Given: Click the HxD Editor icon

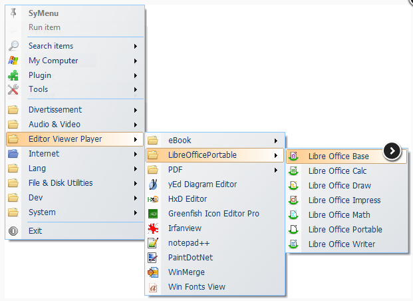Looking at the screenshot, I should [x=153, y=199].
